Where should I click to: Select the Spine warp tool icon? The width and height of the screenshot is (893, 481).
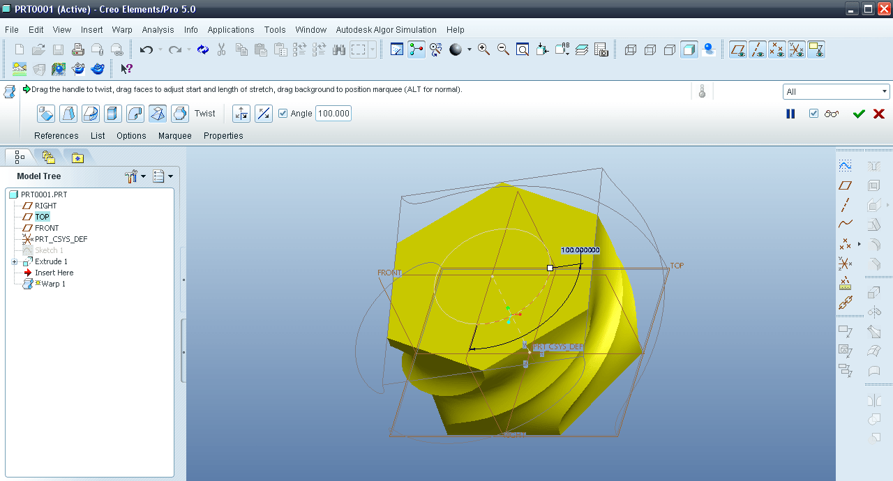click(91, 114)
